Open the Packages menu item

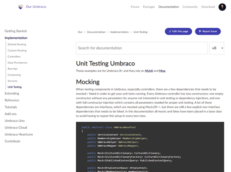(149, 7)
